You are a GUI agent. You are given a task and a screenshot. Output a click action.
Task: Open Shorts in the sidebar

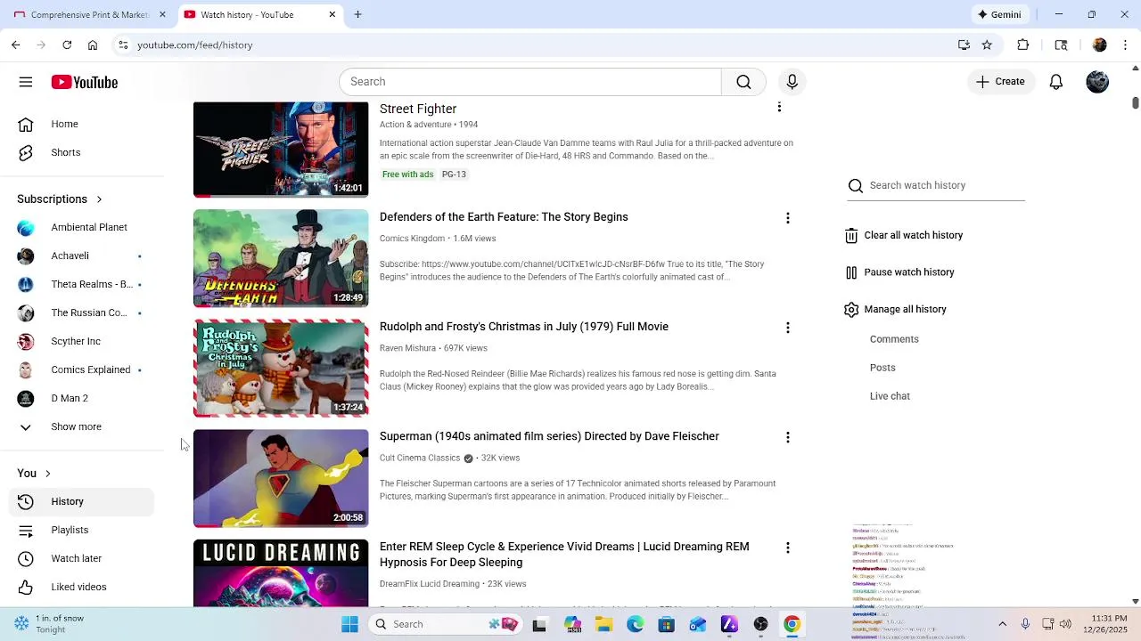click(82, 153)
